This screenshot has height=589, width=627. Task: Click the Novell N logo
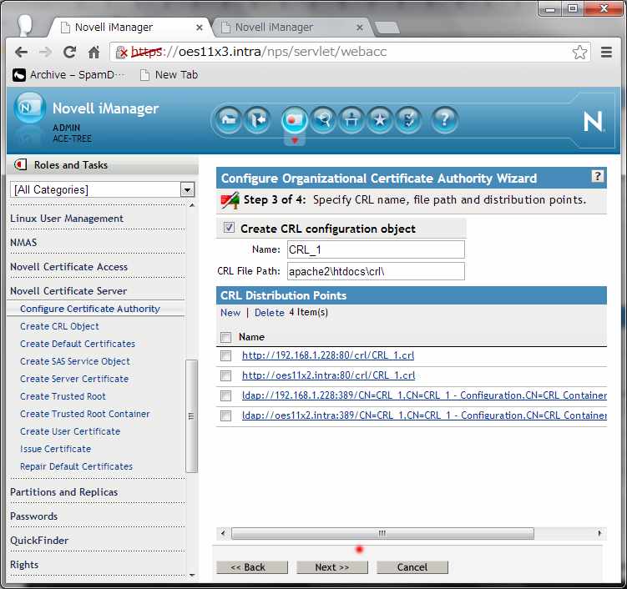point(593,122)
